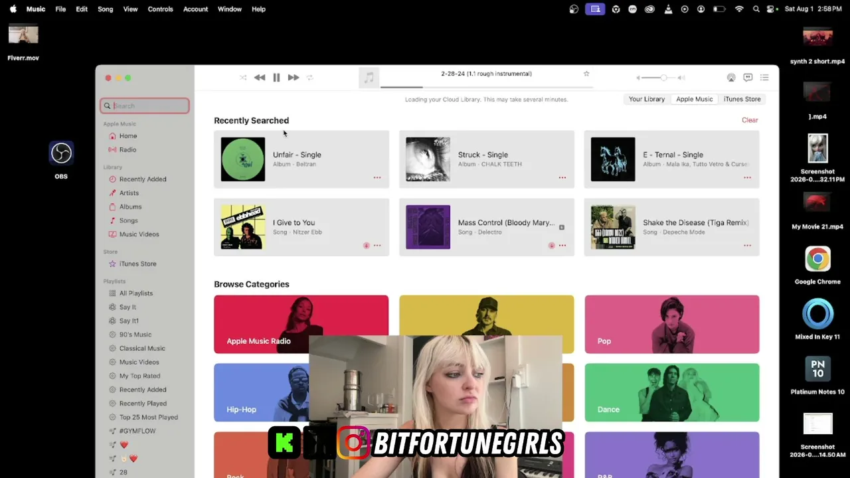The width and height of the screenshot is (850, 478).
Task: Open the Controls menu
Action: [x=160, y=9]
